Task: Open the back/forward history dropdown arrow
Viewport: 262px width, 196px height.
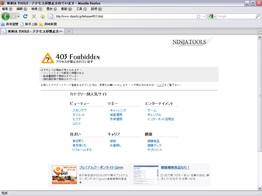Action: coord(18,16)
